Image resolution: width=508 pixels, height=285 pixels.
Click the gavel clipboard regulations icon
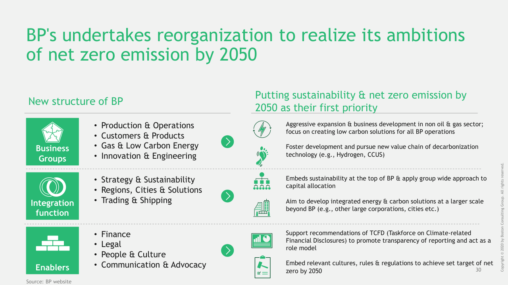pos(262,267)
